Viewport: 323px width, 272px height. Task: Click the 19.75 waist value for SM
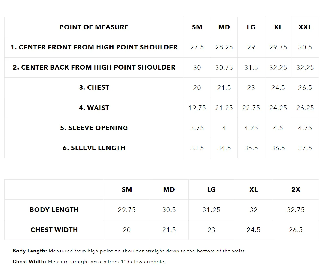pos(197,108)
